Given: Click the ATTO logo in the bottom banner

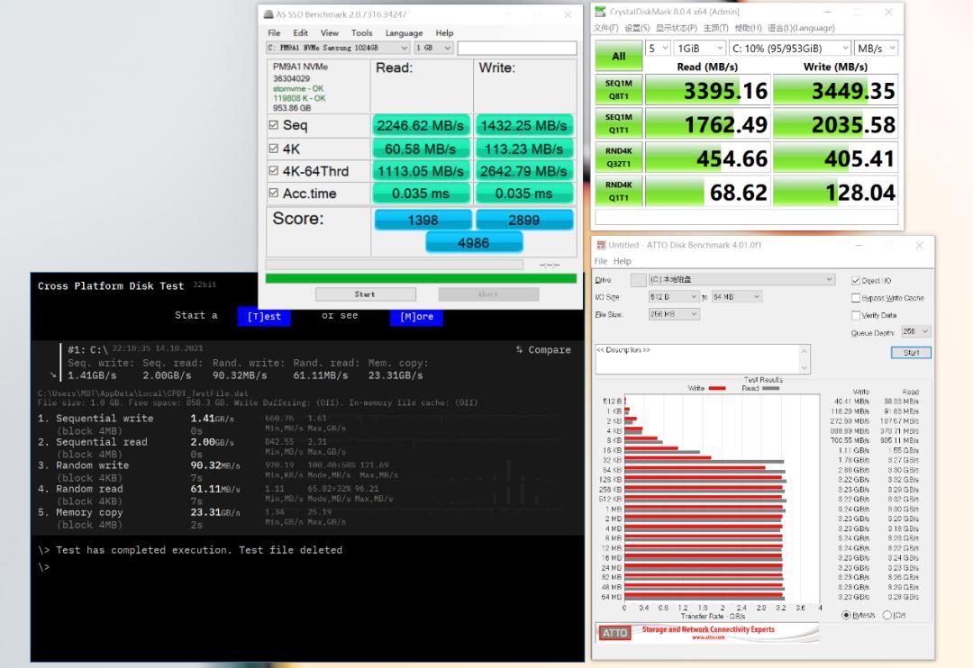Looking at the screenshot, I should click(x=614, y=633).
